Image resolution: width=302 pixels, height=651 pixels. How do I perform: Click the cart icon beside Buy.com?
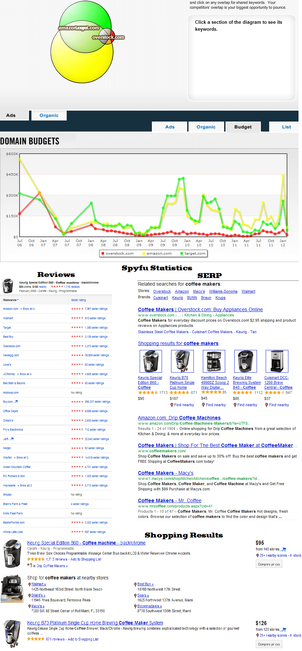point(16,402)
